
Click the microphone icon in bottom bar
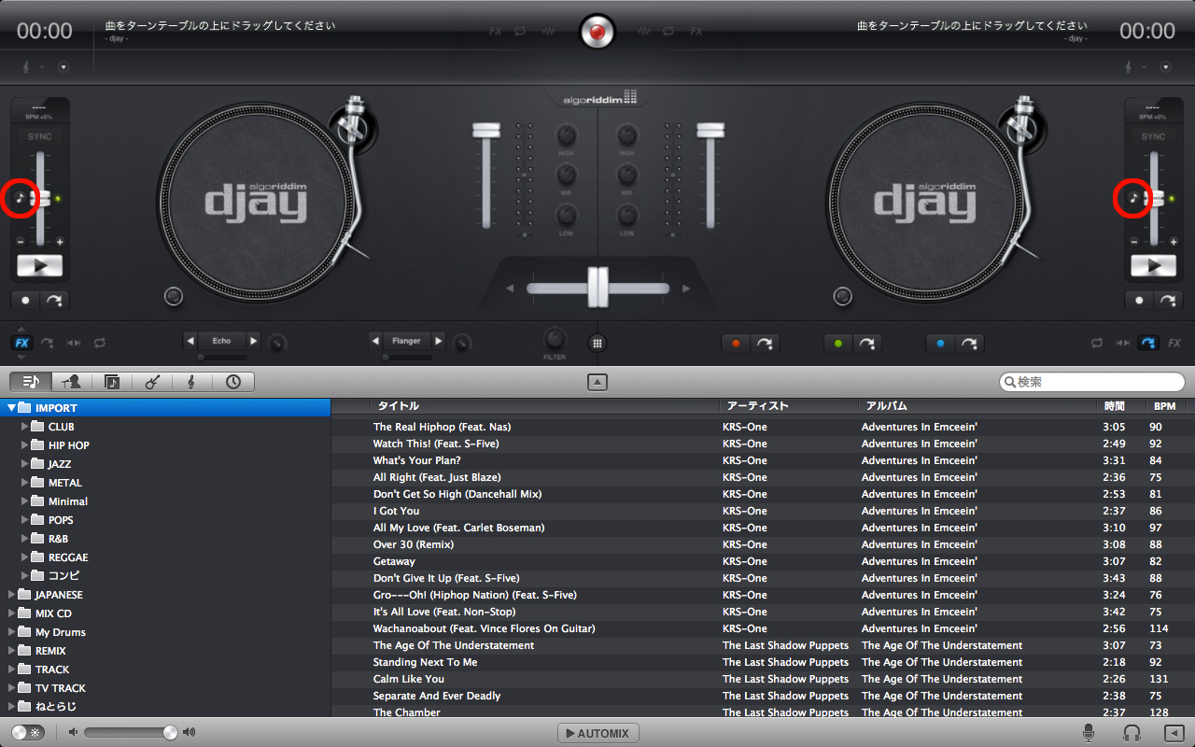point(1089,733)
